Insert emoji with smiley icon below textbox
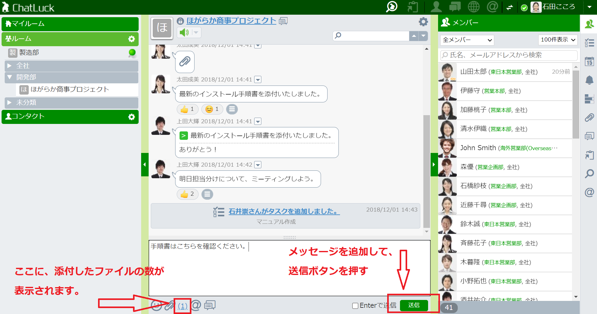This screenshot has width=597, height=314. pos(156,305)
